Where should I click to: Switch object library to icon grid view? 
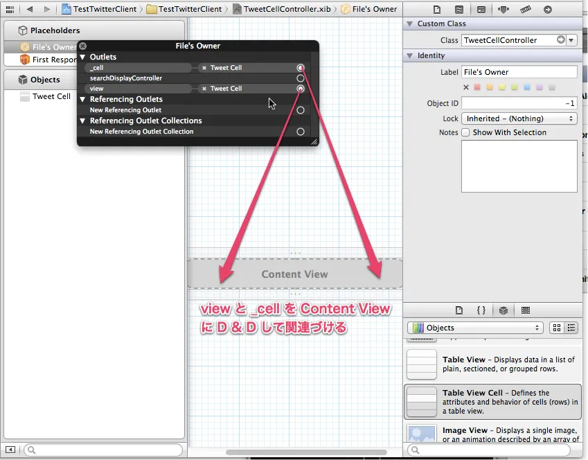click(556, 328)
